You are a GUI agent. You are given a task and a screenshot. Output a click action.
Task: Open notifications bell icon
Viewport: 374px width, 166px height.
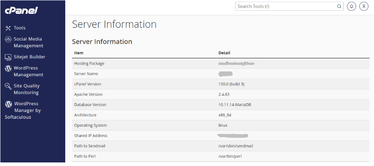click(351, 6)
